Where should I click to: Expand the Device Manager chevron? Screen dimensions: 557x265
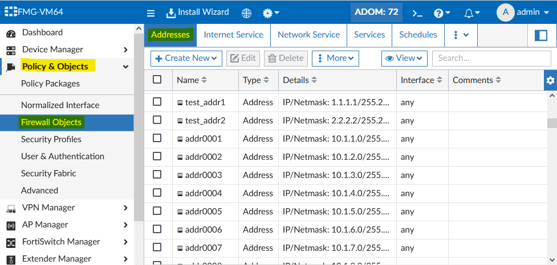click(x=125, y=50)
